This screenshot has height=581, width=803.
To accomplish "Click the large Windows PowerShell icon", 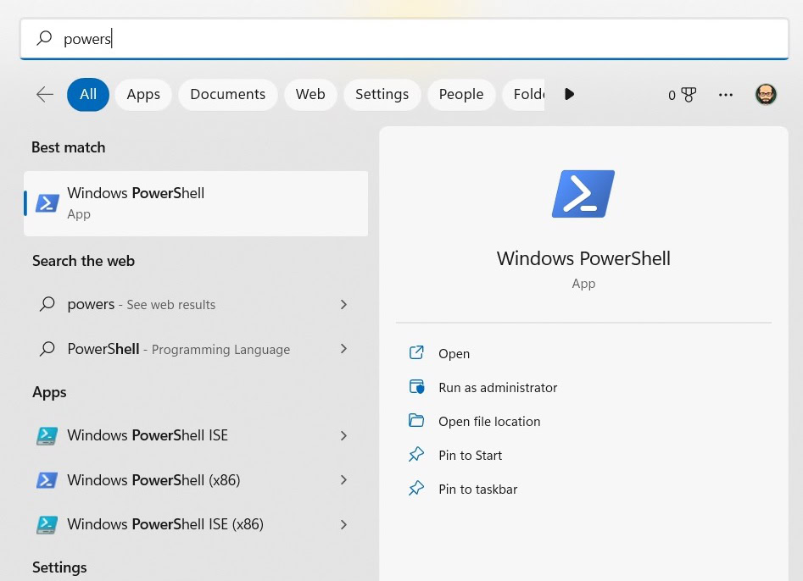I will (583, 194).
